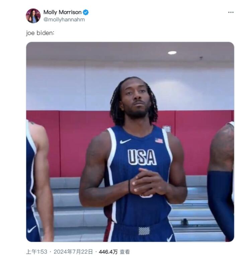Click the Nike swoosh on the left player's shorts
Screen dimensions: 250x256
[32, 229]
